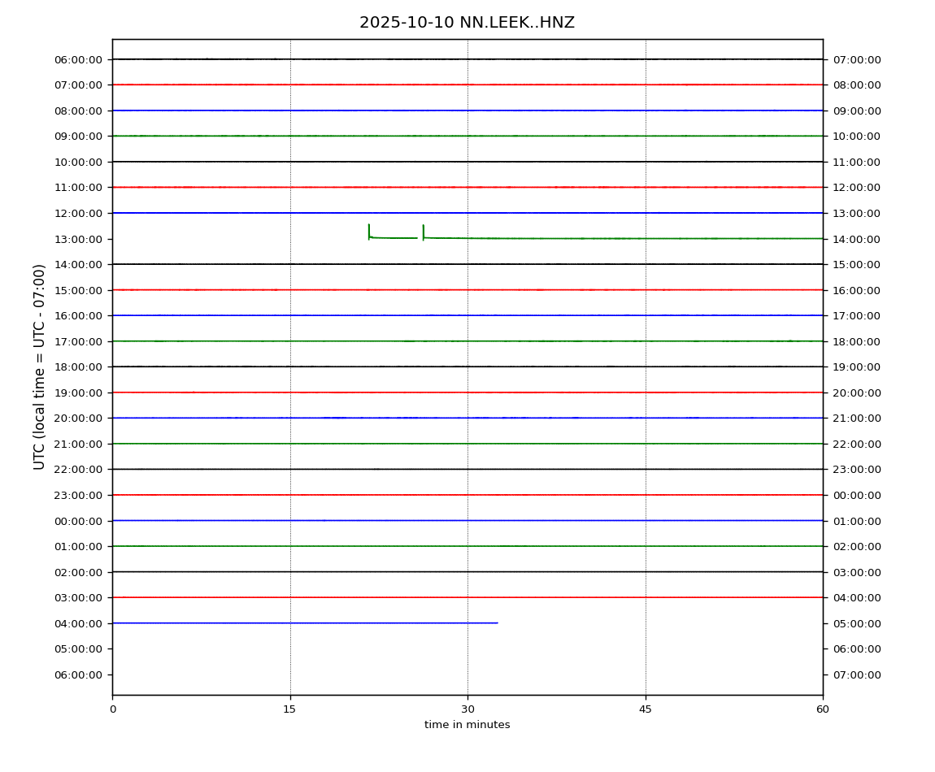Click the "45" tick label on the x-axis

point(646,709)
